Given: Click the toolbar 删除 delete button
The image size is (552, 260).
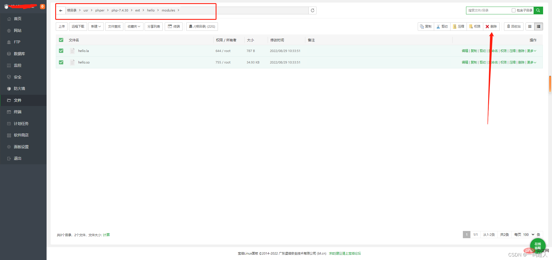Looking at the screenshot, I should coord(491,26).
